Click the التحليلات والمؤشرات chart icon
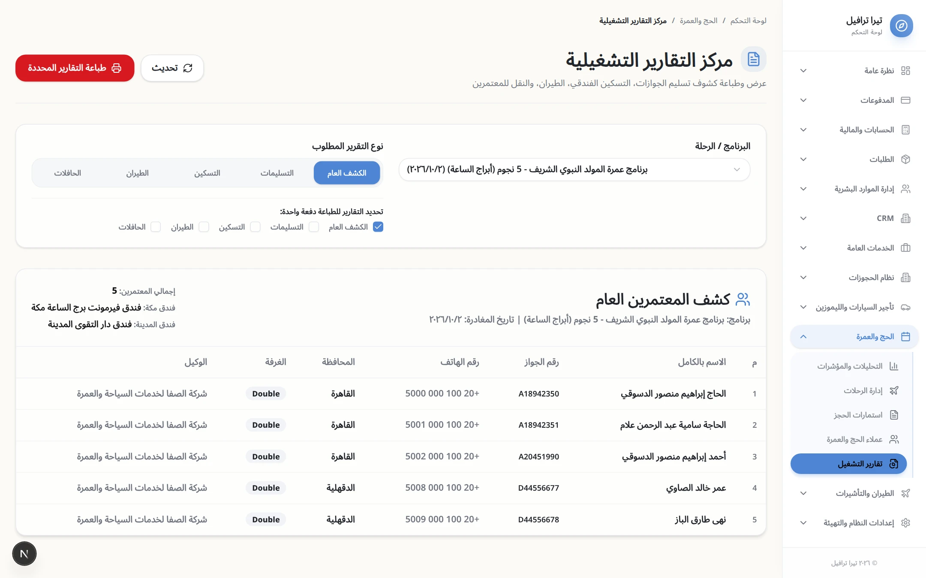 pos(894,366)
